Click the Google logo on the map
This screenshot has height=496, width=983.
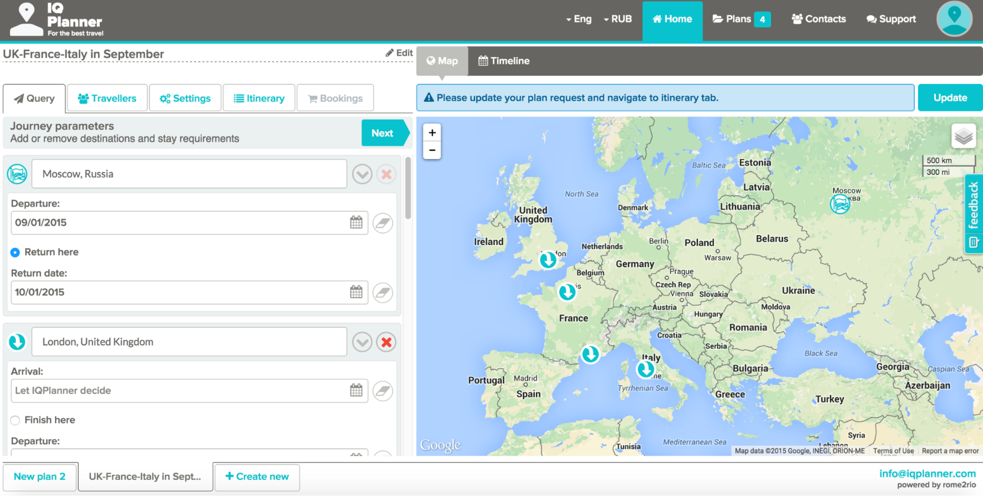click(440, 445)
